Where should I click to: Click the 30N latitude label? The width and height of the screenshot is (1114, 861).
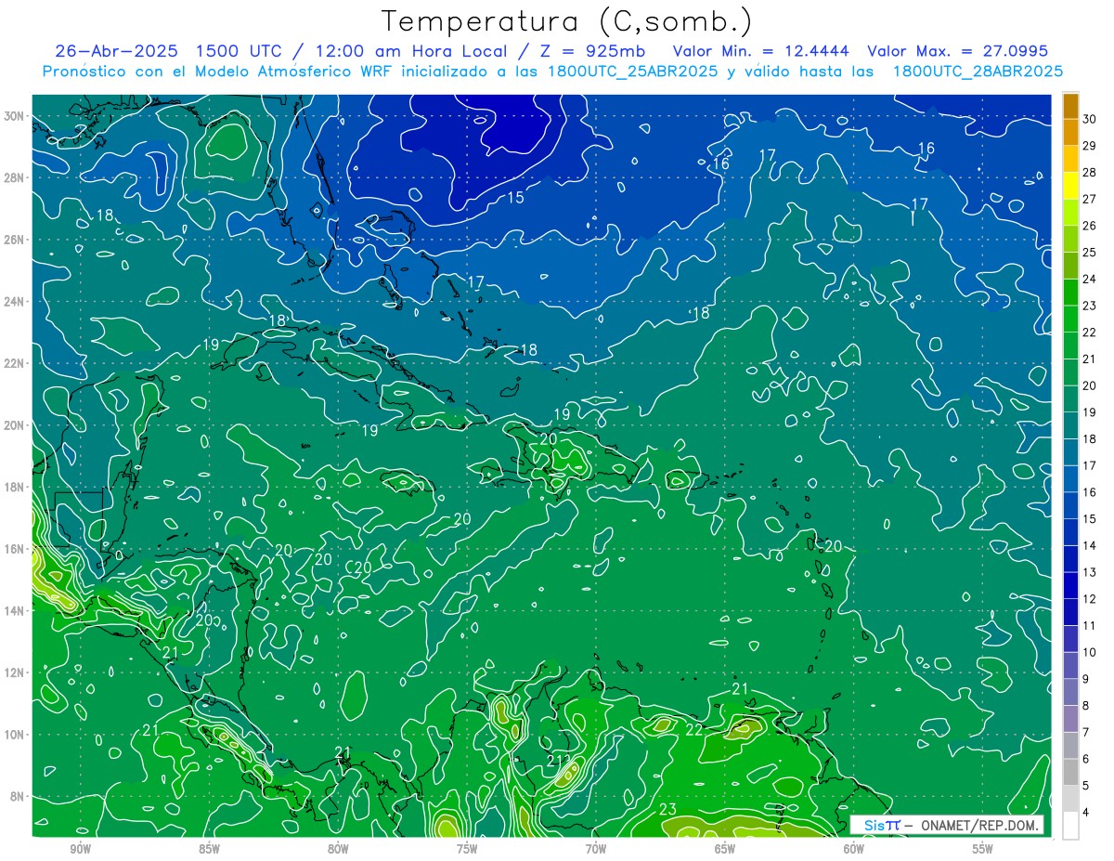(x=15, y=116)
